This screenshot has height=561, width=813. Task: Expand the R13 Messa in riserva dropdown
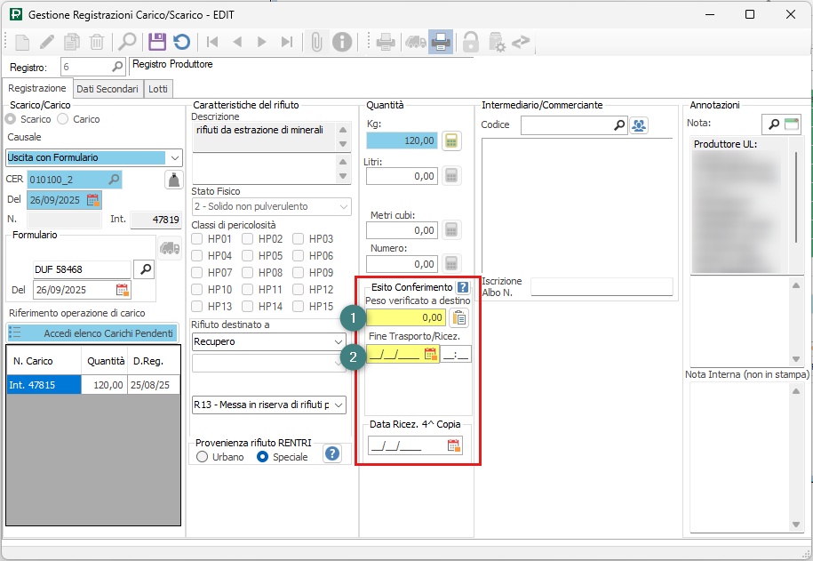pyautogui.click(x=338, y=405)
